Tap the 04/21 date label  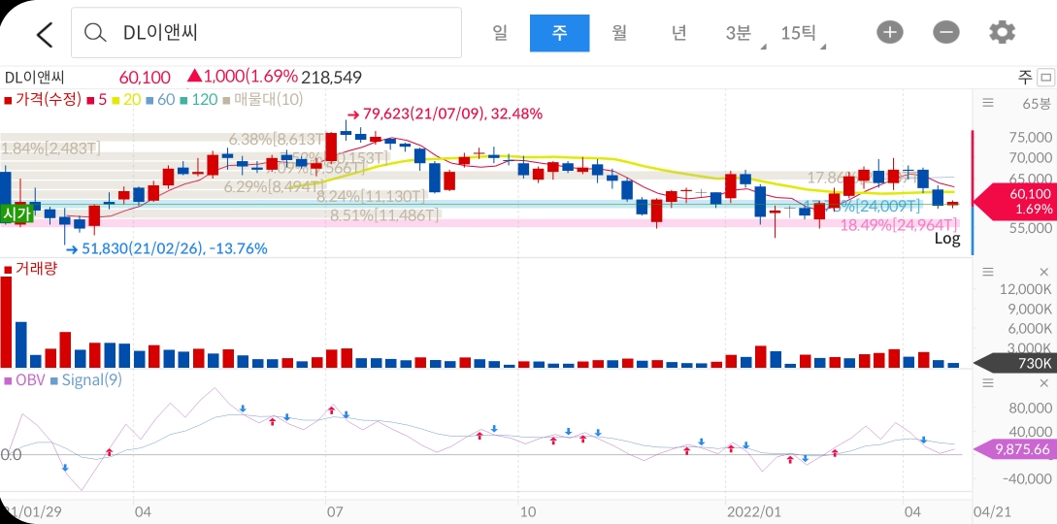(993, 512)
